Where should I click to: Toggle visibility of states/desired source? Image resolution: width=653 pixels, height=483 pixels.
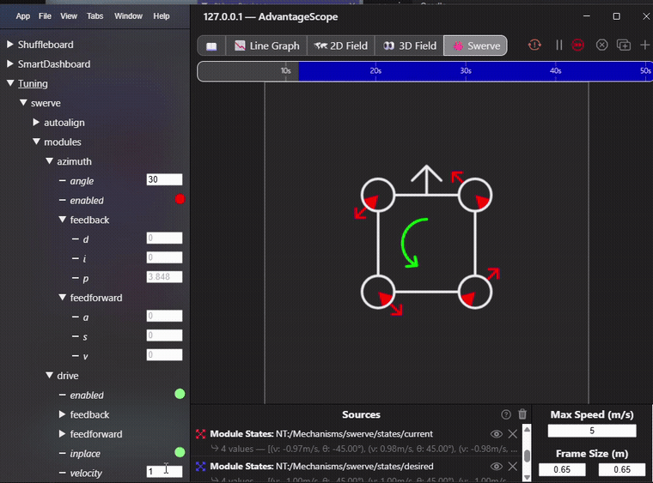(496, 467)
